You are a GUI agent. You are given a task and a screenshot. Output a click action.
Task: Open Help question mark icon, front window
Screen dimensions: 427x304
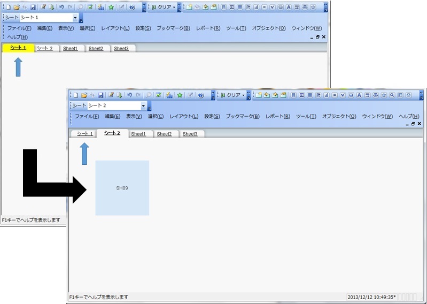(x=201, y=95)
